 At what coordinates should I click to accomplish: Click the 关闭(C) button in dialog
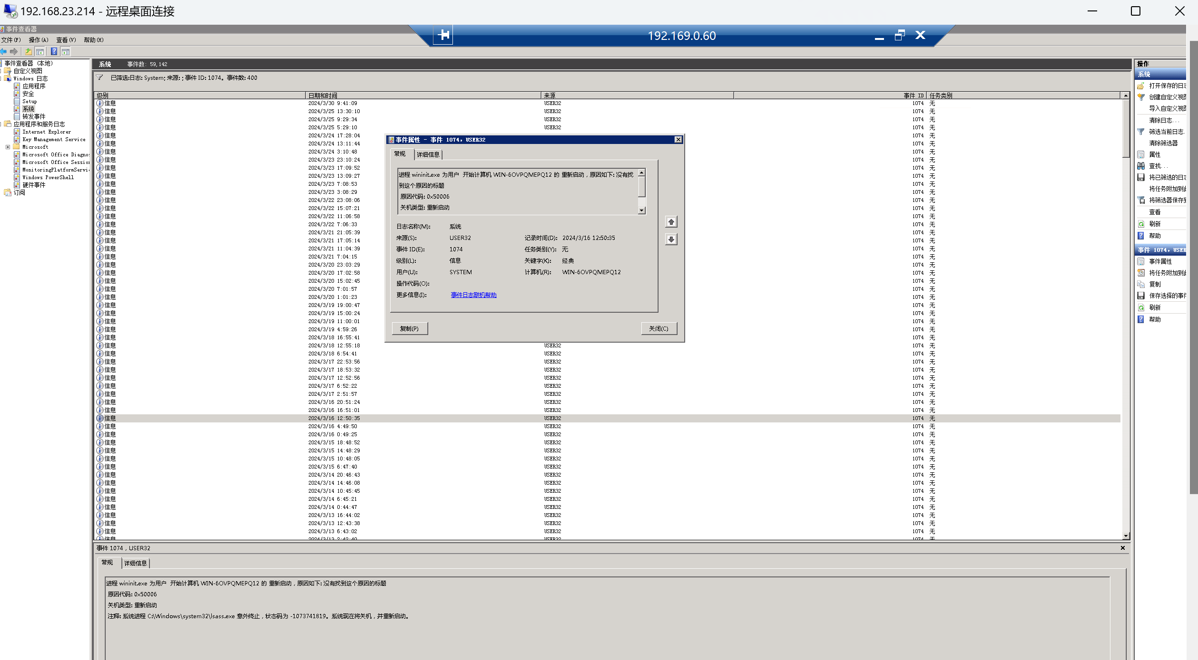(658, 328)
